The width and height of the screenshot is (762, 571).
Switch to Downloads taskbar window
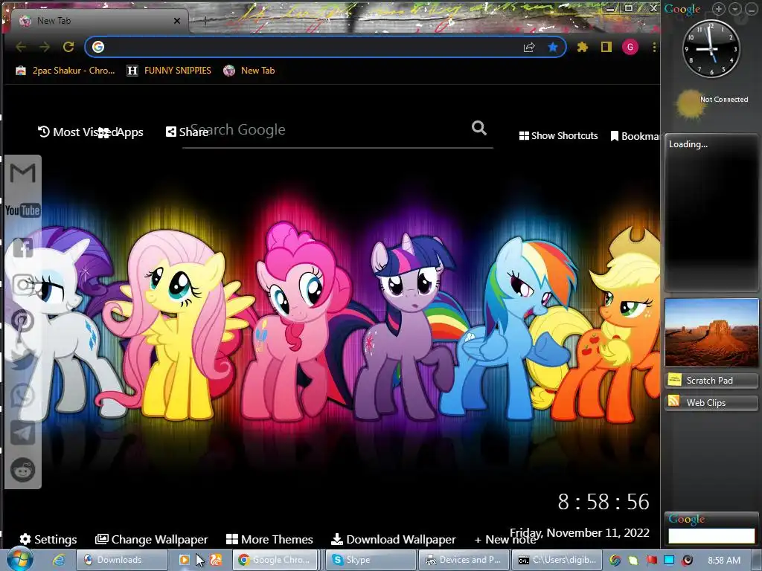pos(121,560)
